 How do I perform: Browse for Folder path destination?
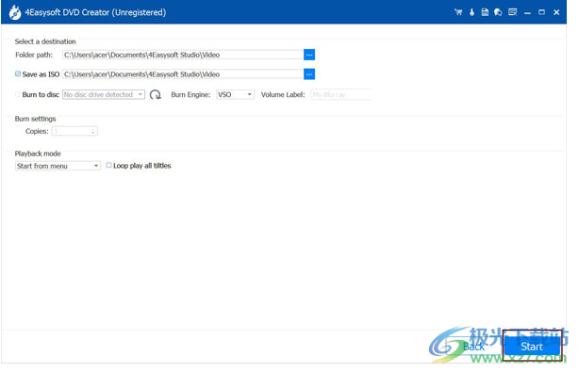(309, 55)
